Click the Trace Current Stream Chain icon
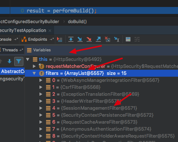178x142 pixels. click(x=137, y=39)
